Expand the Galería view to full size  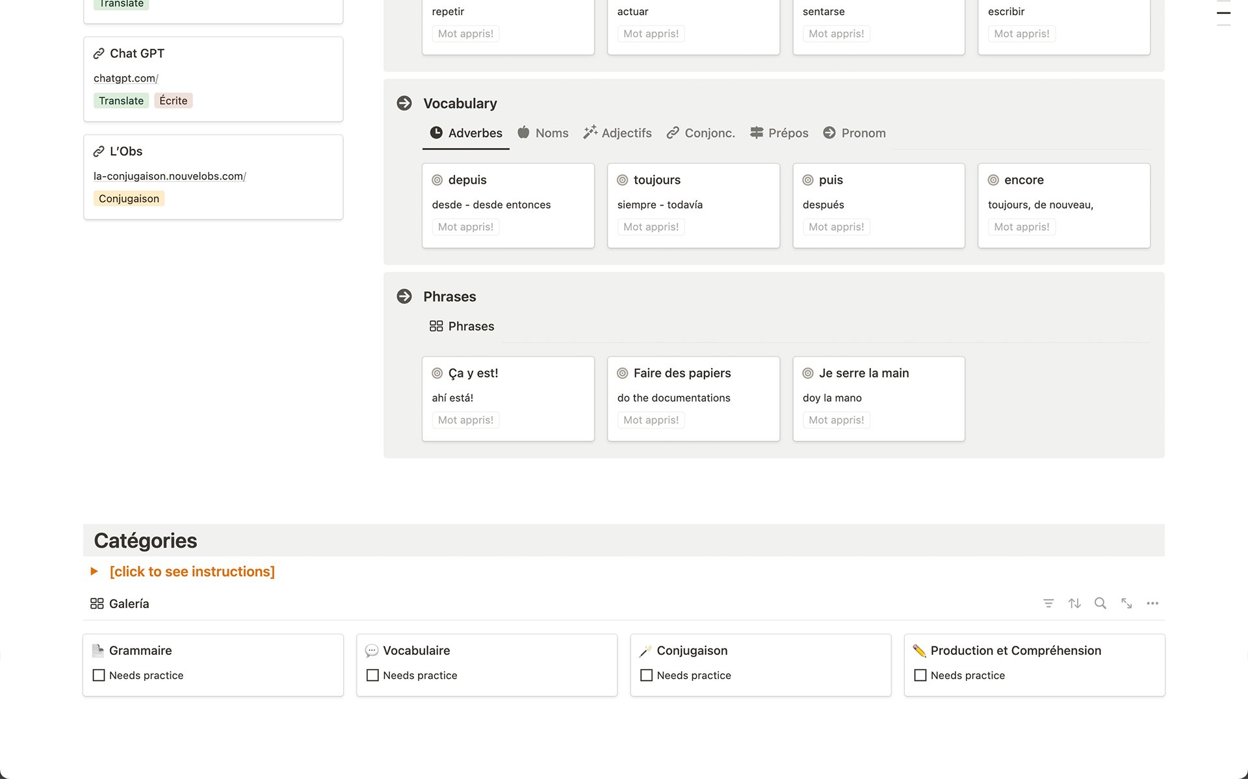pyautogui.click(x=1126, y=603)
